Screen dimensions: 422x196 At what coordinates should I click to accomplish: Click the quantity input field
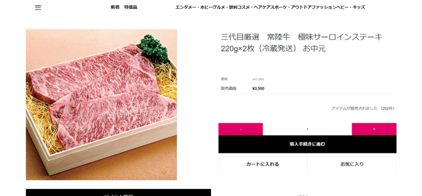[x=307, y=129]
